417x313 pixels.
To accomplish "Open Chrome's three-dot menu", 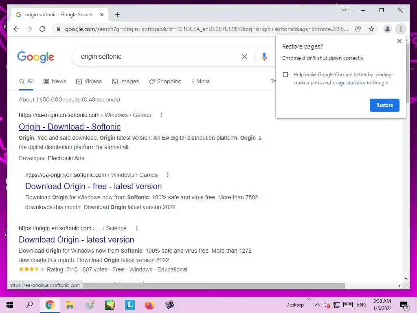I will tap(401, 29).
